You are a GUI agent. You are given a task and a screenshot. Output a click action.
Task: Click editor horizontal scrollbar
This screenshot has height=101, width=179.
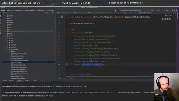pos(108,76)
